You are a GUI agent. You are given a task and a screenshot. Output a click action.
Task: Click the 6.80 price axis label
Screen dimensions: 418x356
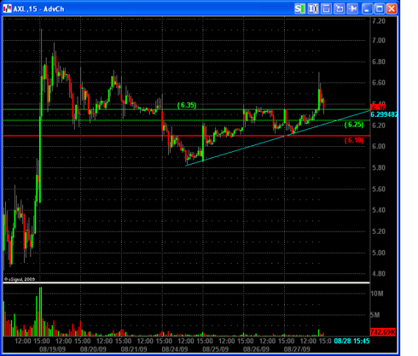pos(379,61)
